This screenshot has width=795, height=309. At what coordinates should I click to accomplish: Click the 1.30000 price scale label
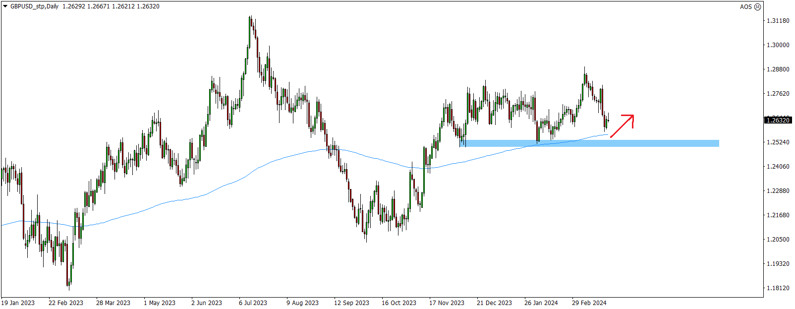[778, 45]
